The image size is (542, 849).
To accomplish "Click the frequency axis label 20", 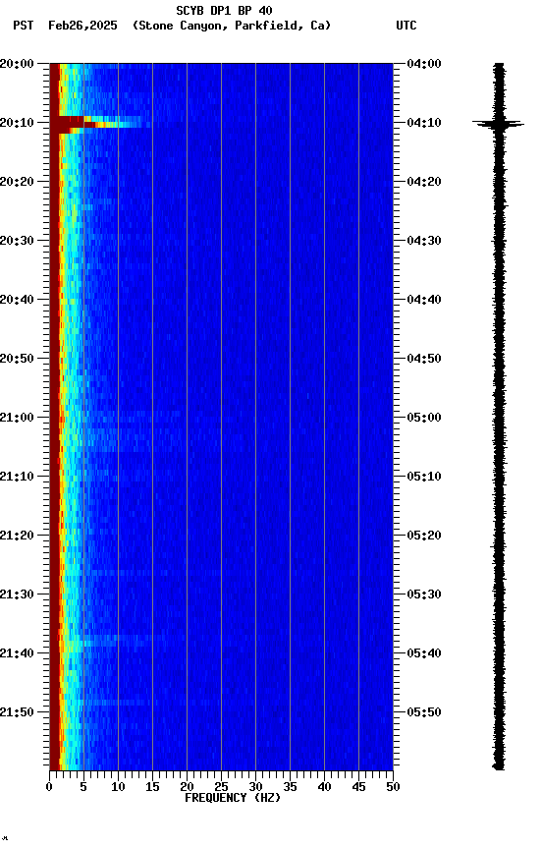I will (187, 787).
